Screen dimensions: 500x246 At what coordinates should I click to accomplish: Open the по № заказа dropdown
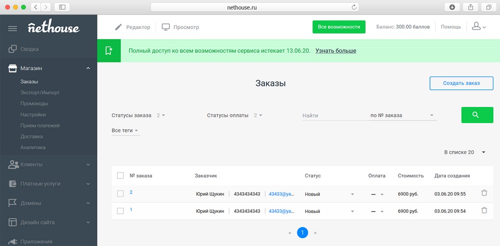[x=402, y=115]
